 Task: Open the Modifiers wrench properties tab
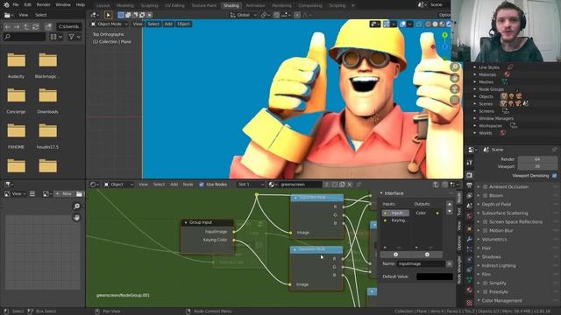pyautogui.click(x=470, y=239)
